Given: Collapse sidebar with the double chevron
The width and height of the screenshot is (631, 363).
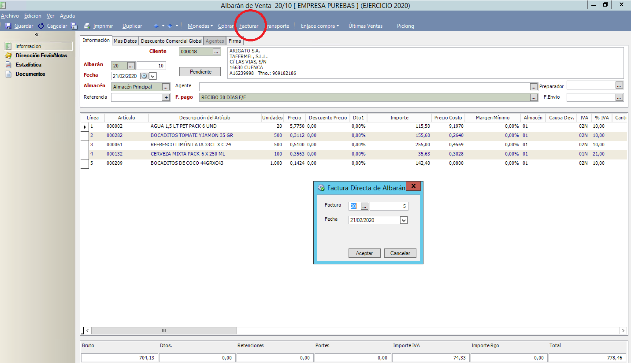Looking at the screenshot, I should [37, 34].
